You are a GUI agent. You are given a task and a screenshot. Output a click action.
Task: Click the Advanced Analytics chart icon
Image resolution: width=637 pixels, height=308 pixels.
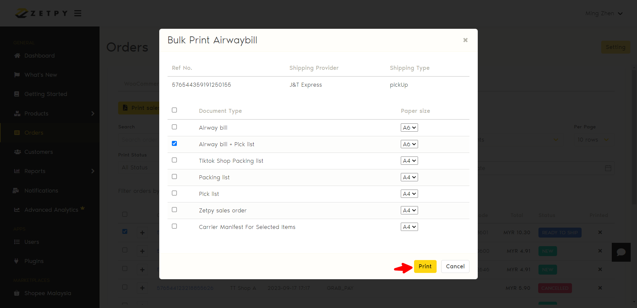[17, 210]
